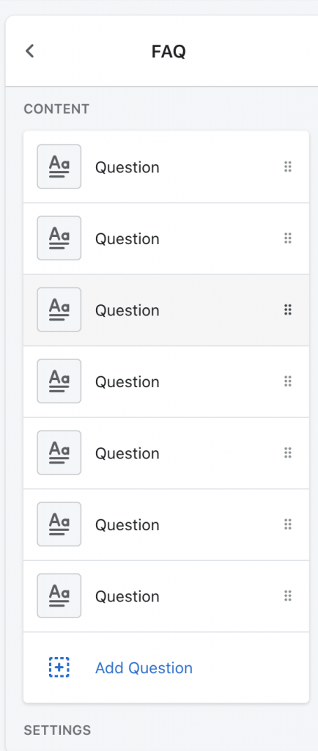Click the text icon of the seventh Question
The height and width of the screenshot is (751, 318).
59,596
